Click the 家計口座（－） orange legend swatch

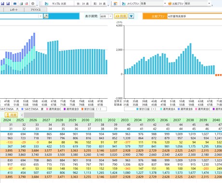tap(83, 109)
